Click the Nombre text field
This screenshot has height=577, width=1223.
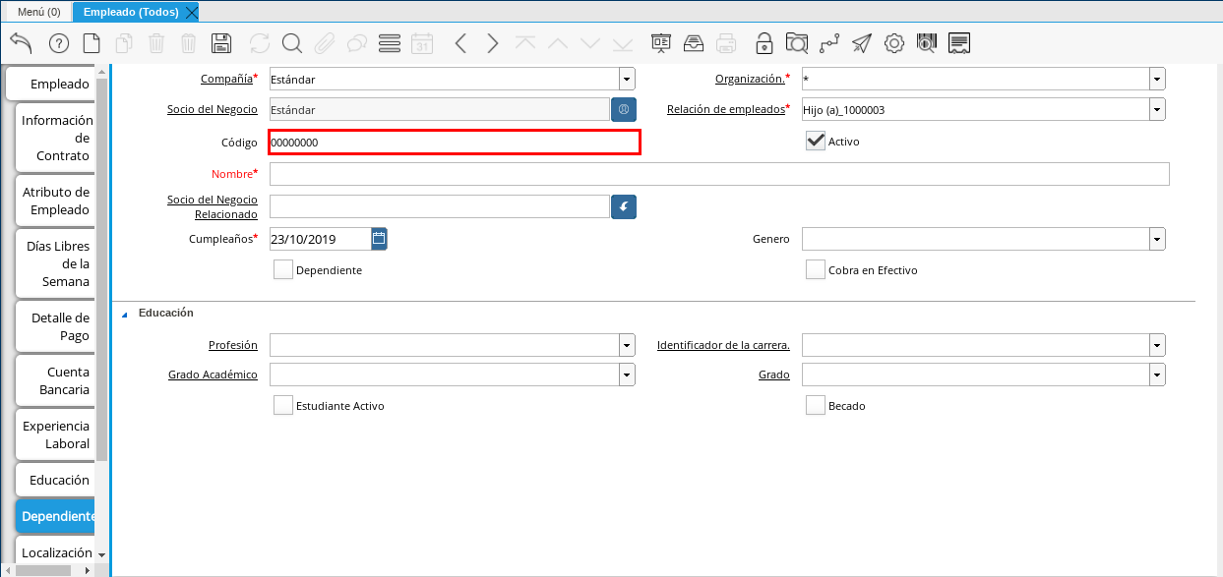pos(718,174)
